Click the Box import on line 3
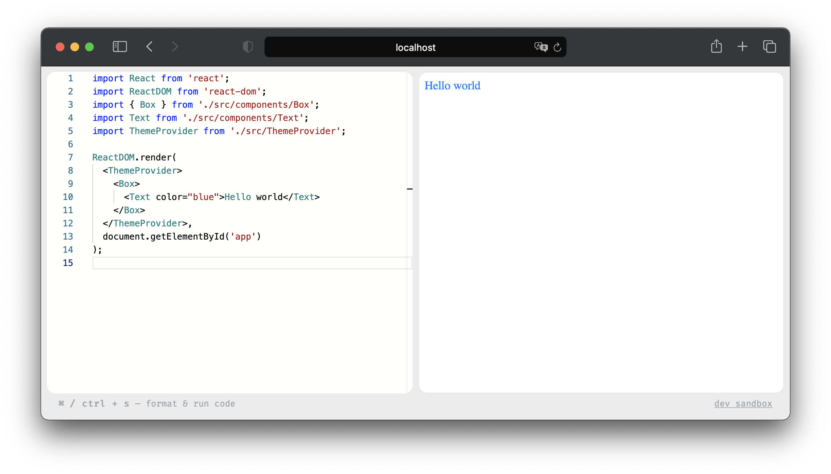This screenshot has width=831, height=474. [147, 104]
